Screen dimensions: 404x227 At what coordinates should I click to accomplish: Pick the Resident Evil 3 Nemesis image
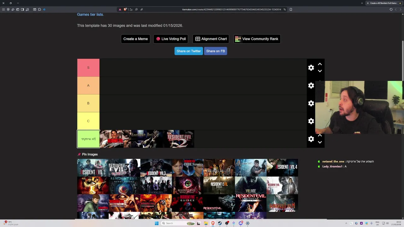pos(124,167)
